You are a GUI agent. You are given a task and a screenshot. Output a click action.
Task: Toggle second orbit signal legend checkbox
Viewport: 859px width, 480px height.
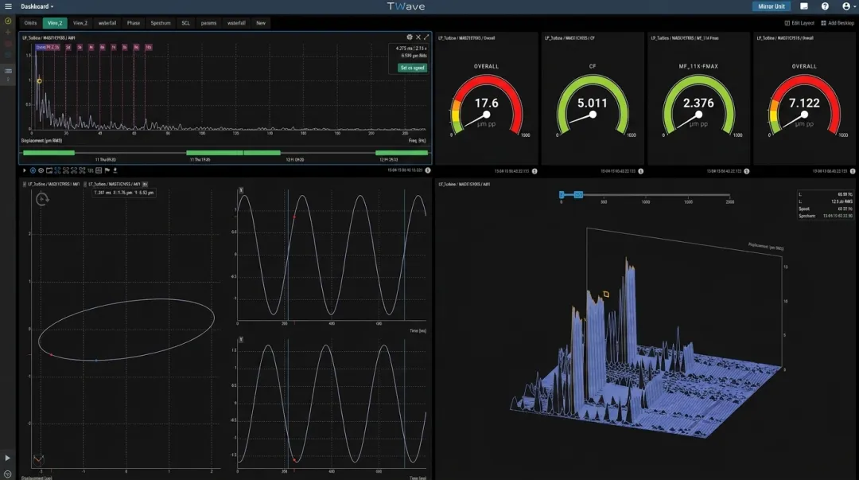coord(86,185)
